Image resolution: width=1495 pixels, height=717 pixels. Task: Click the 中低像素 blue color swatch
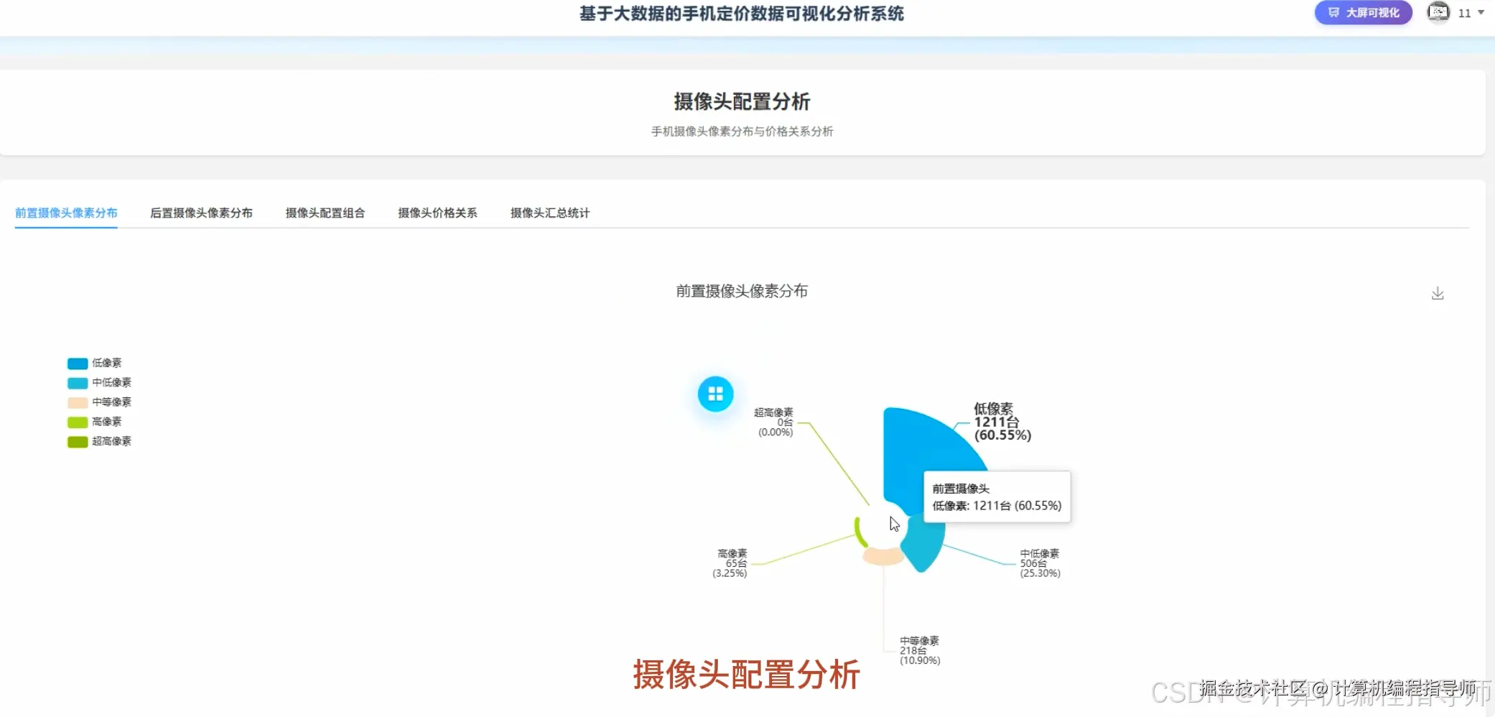(76, 382)
